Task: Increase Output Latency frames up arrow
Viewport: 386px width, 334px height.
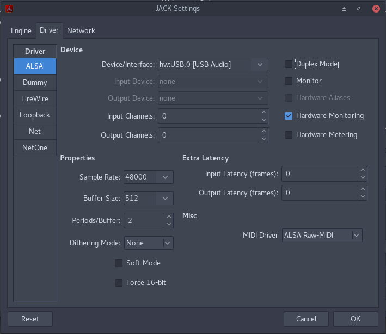Action: click(363, 189)
